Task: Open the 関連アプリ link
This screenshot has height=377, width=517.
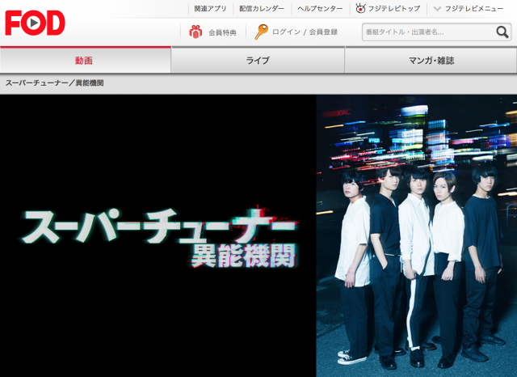Action: pyautogui.click(x=210, y=9)
